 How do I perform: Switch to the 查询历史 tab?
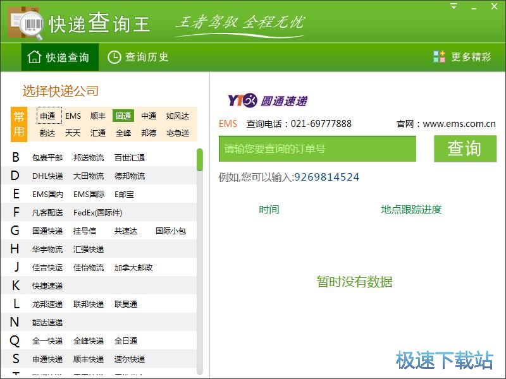[x=139, y=57]
